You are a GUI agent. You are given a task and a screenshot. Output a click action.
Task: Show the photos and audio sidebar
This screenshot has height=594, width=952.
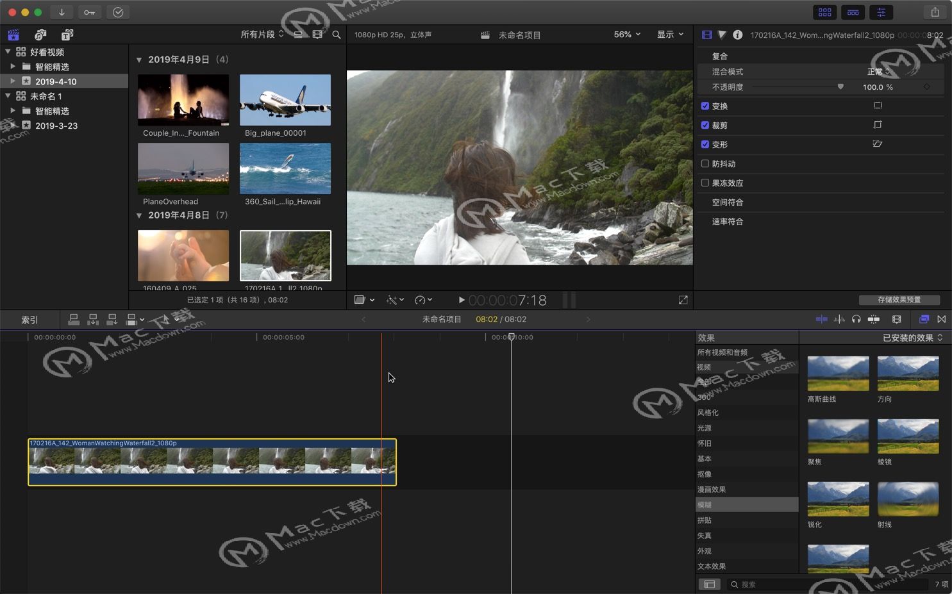pyautogui.click(x=40, y=35)
